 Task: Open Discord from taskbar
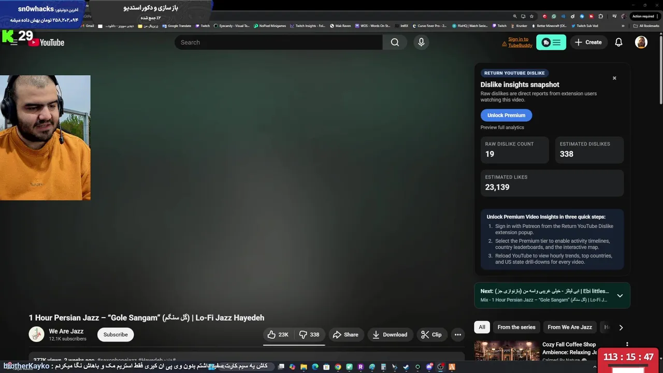click(x=429, y=367)
